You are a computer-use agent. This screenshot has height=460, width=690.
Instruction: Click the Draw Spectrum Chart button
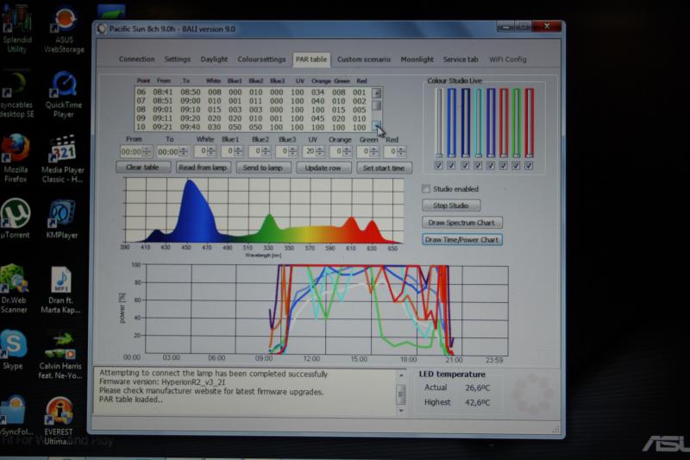tap(461, 223)
